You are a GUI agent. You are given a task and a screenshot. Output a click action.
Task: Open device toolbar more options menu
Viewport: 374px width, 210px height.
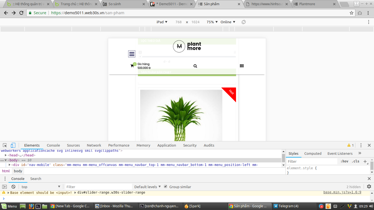click(x=369, y=22)
